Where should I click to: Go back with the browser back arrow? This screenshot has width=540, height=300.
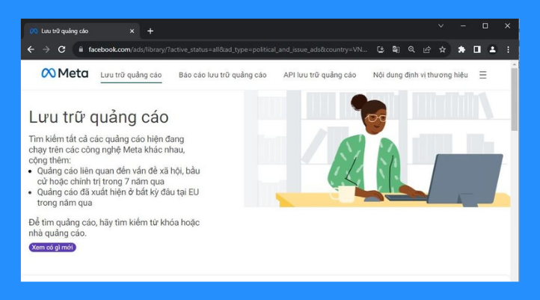31,49
